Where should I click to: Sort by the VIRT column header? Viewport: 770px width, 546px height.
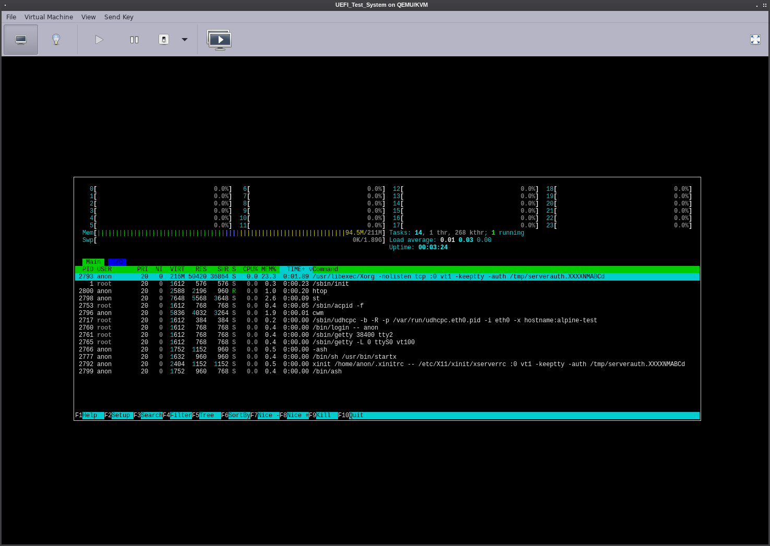point(177,270)
